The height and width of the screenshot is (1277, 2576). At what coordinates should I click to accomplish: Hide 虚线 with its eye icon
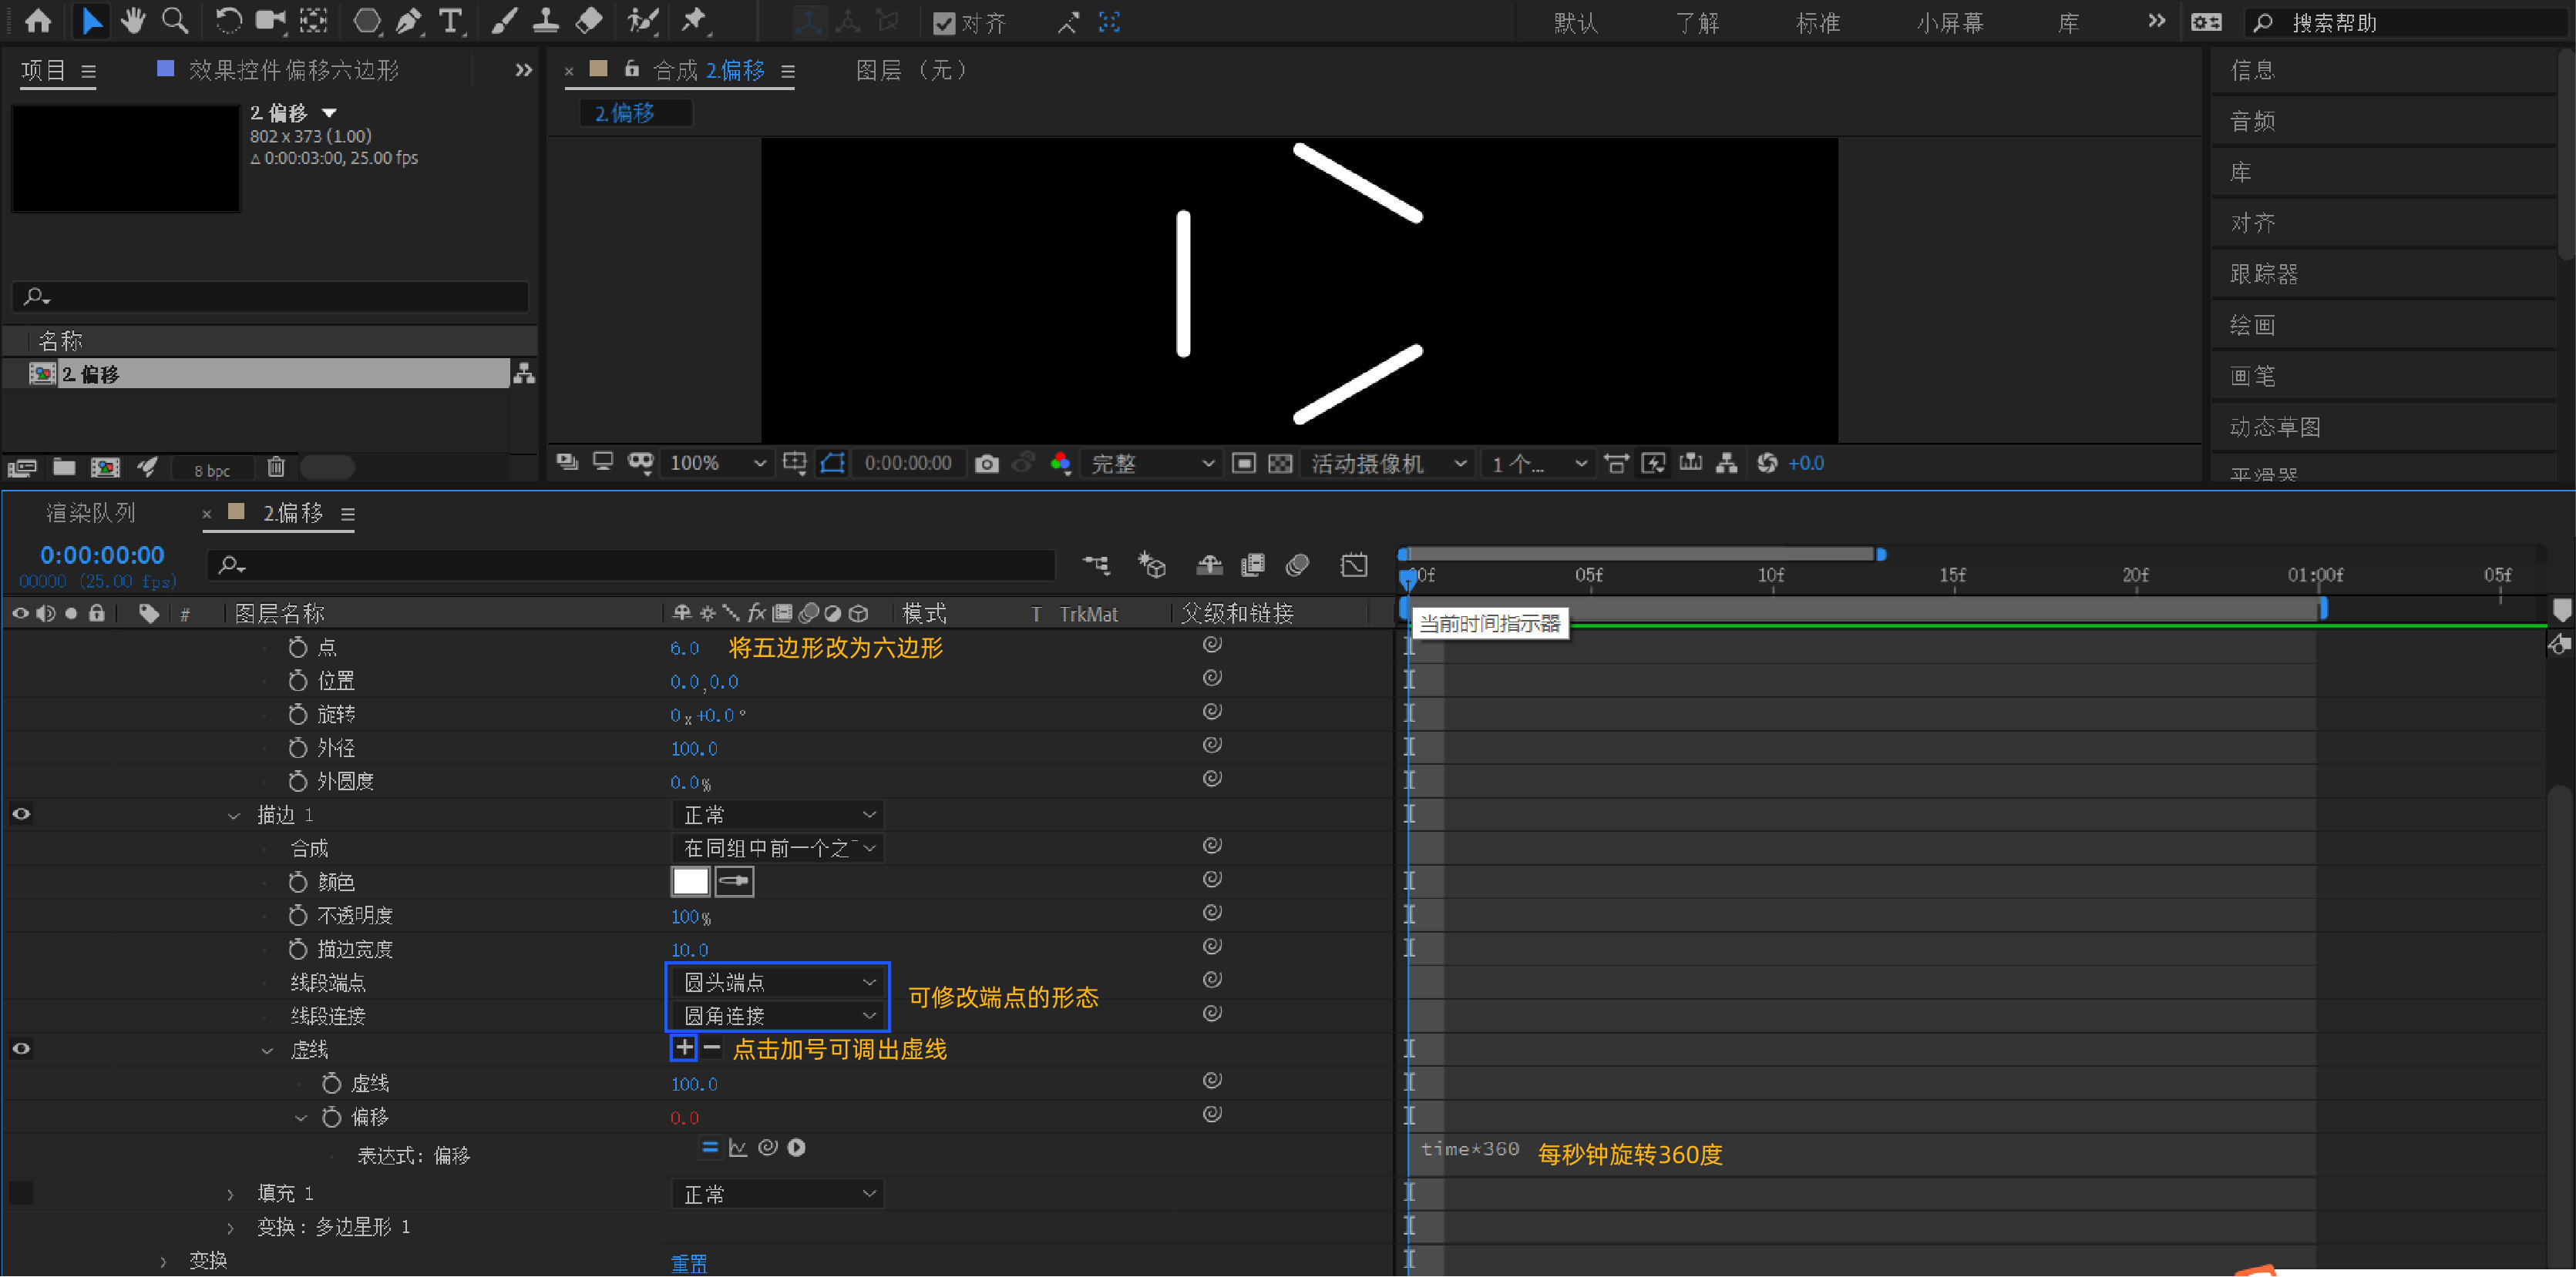pyautogui.click(x=21, y=1049)
